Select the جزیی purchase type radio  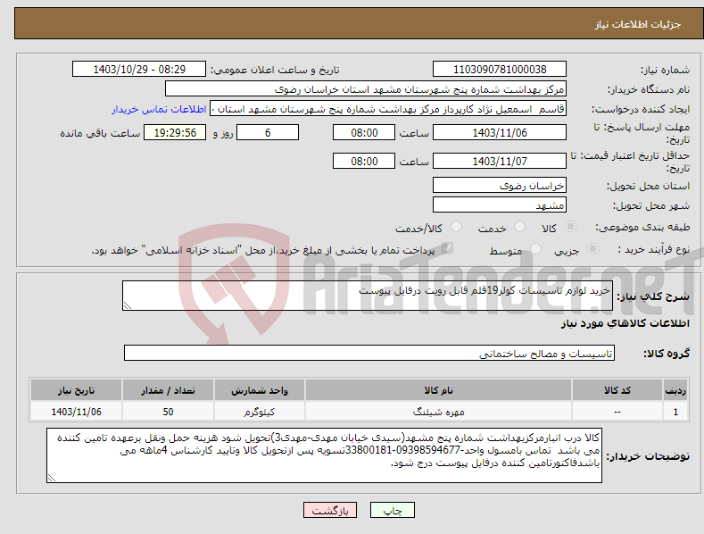(592, 248)
